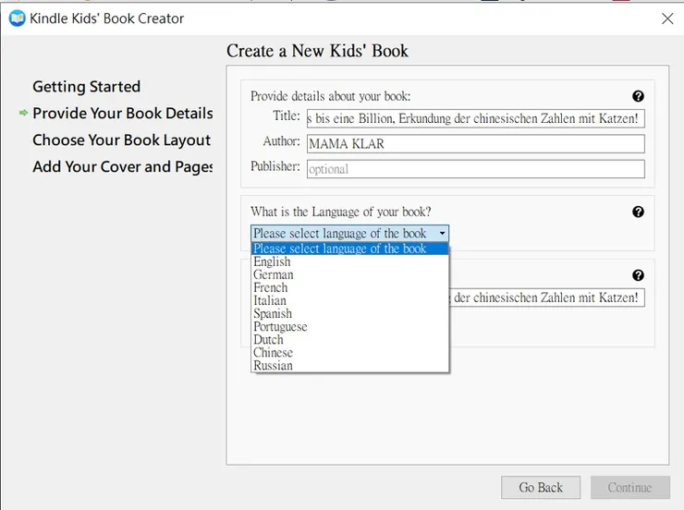Close the Kindle Kids' Book Creator window
The image size is (684, 510).
(667, 18)
